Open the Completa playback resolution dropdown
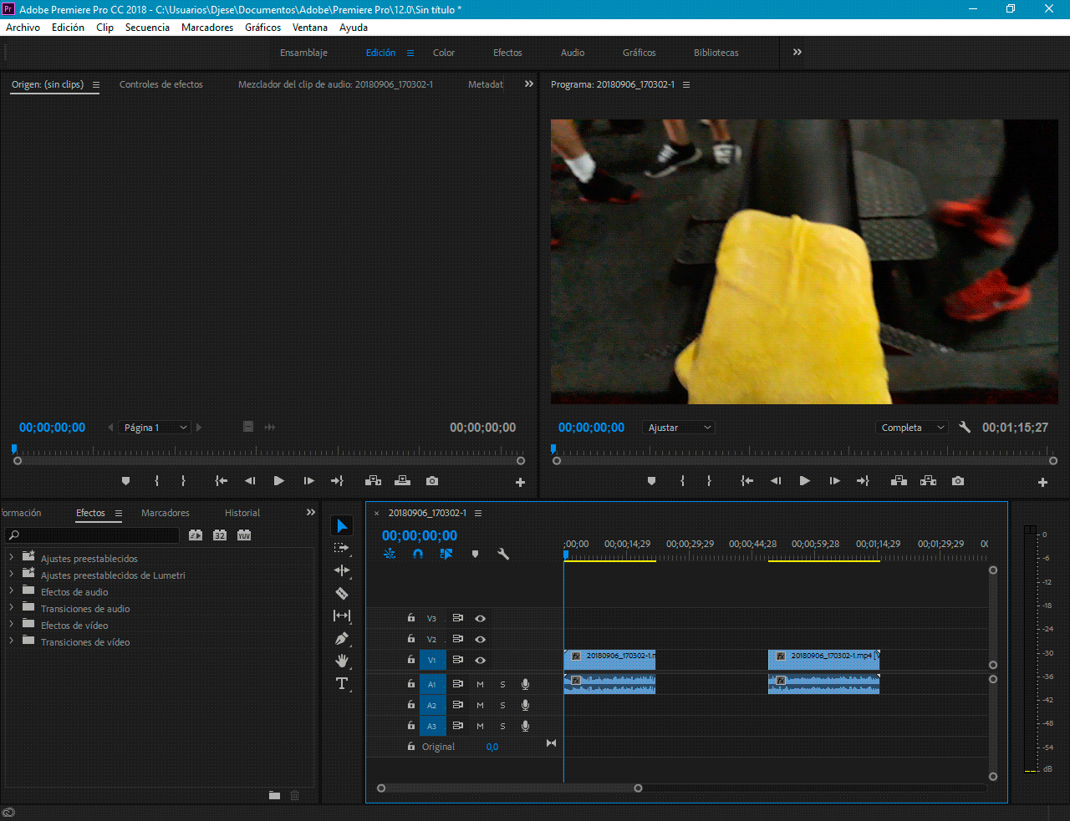The image size is (1070, 821). pyautogui.click(x=911, y=428)
